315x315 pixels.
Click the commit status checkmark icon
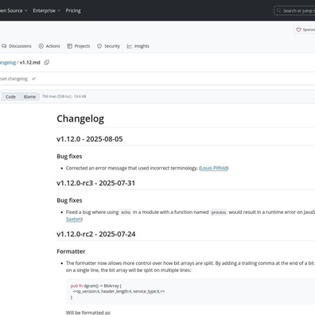tap(33, 79)
